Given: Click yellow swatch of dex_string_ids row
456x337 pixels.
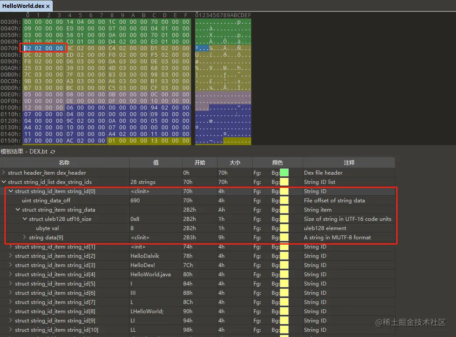Looking at the screenshot, I should click(x=284, y=182).
